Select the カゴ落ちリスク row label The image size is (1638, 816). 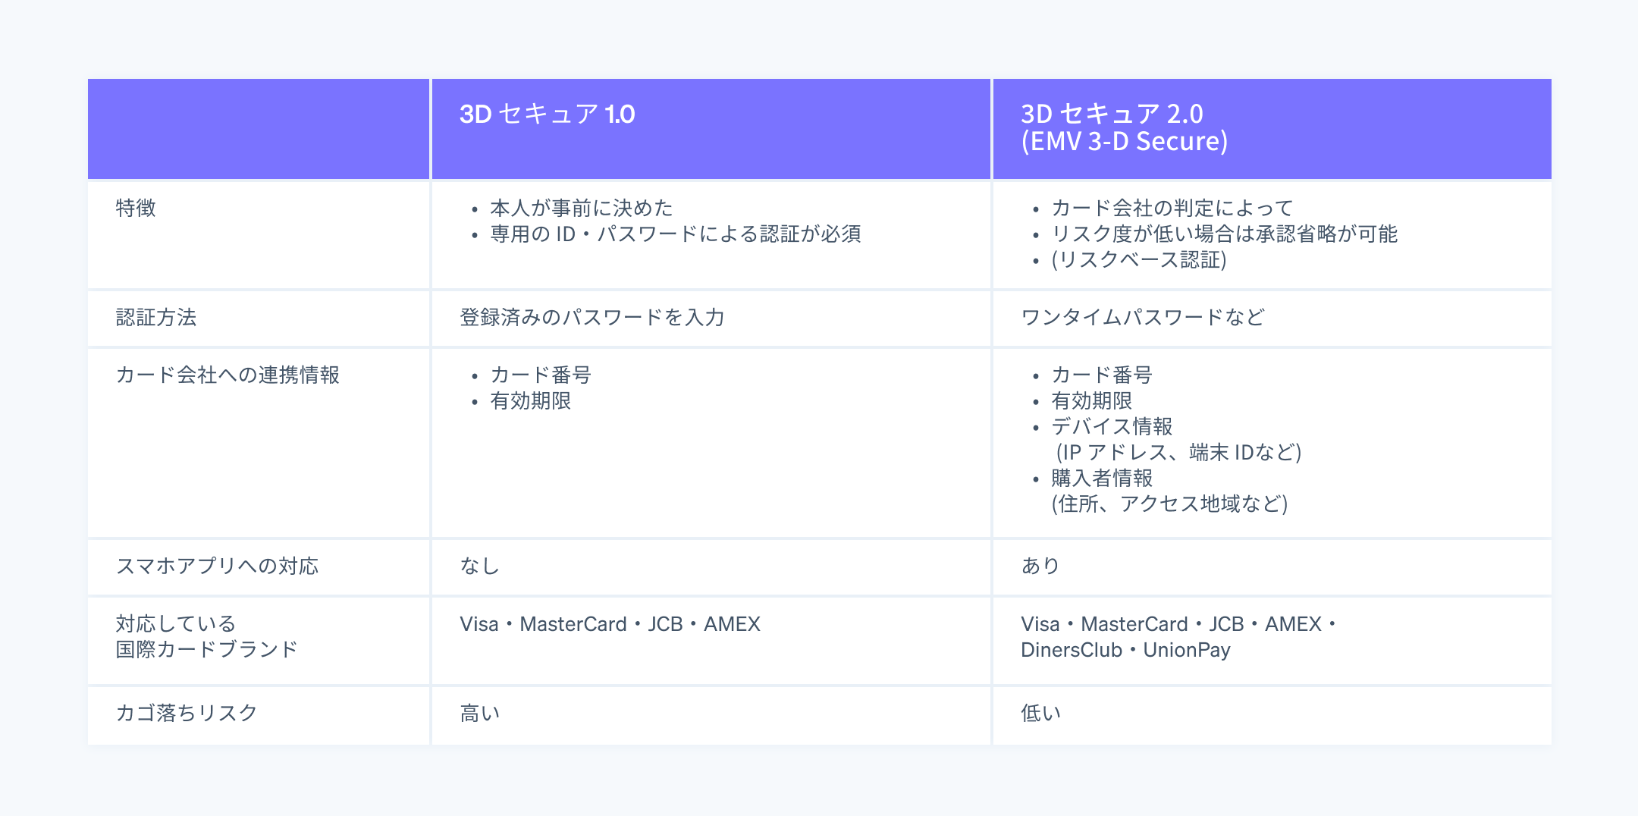click(187, 713)
